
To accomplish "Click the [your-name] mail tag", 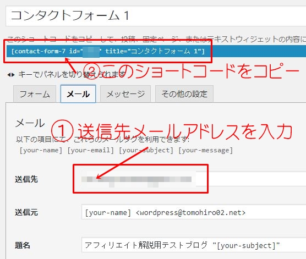I will point(41,150).
